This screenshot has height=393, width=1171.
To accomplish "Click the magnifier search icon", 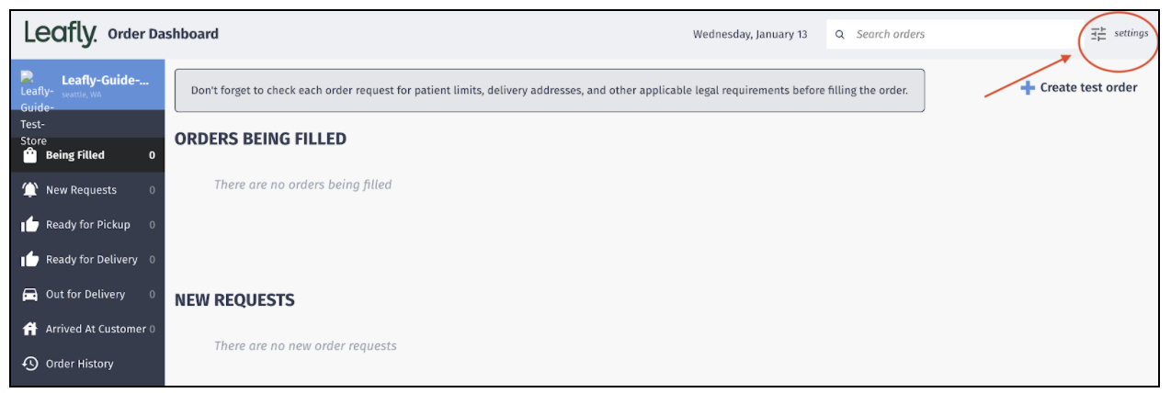I will (840, 35).
